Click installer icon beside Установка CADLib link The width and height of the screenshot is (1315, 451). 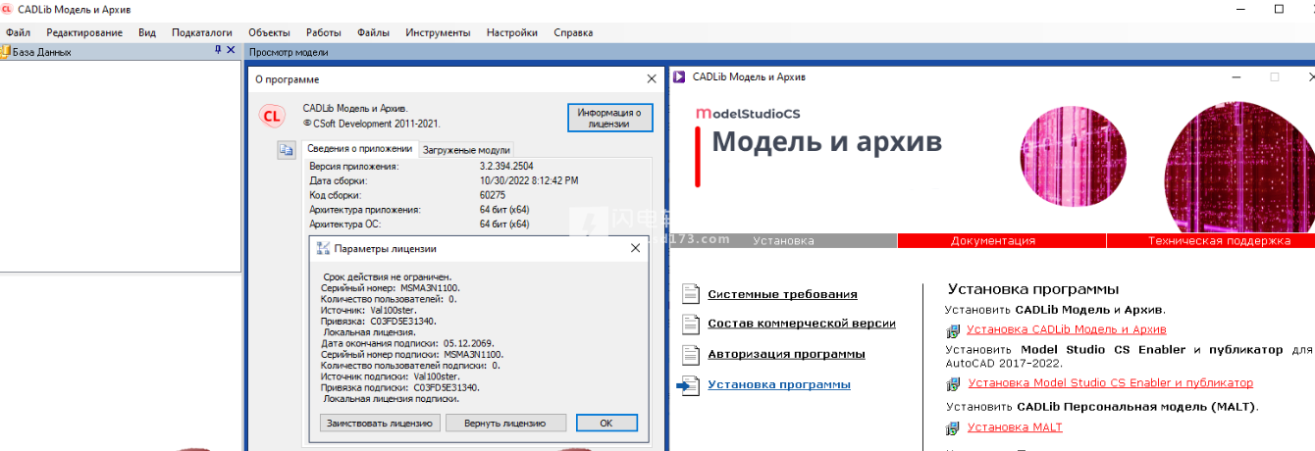pos(952,330)
